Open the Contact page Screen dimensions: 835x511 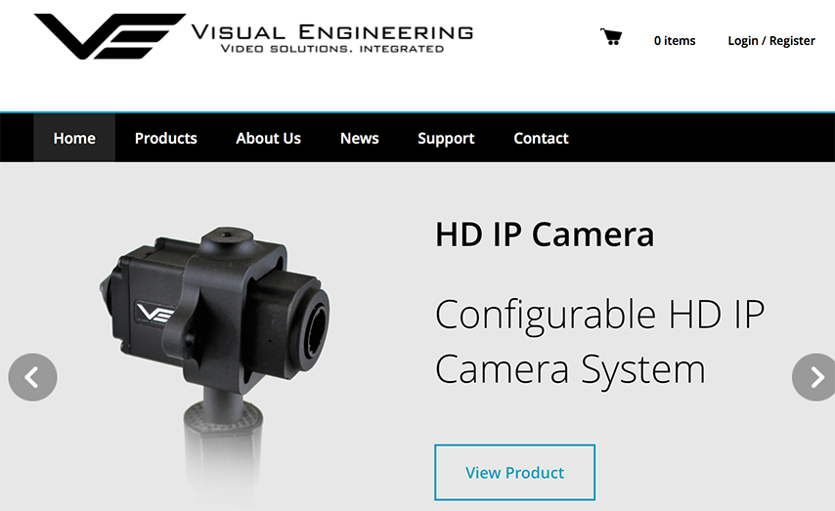pyautogui.click(x=541, y=138)
